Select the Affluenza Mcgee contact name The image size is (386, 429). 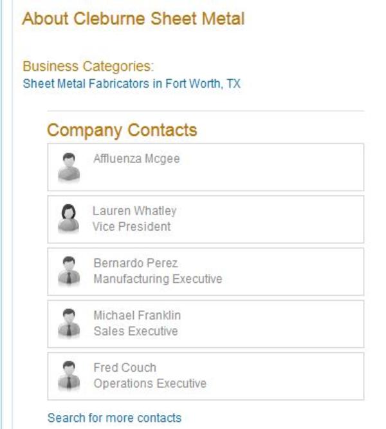[136, 158]
